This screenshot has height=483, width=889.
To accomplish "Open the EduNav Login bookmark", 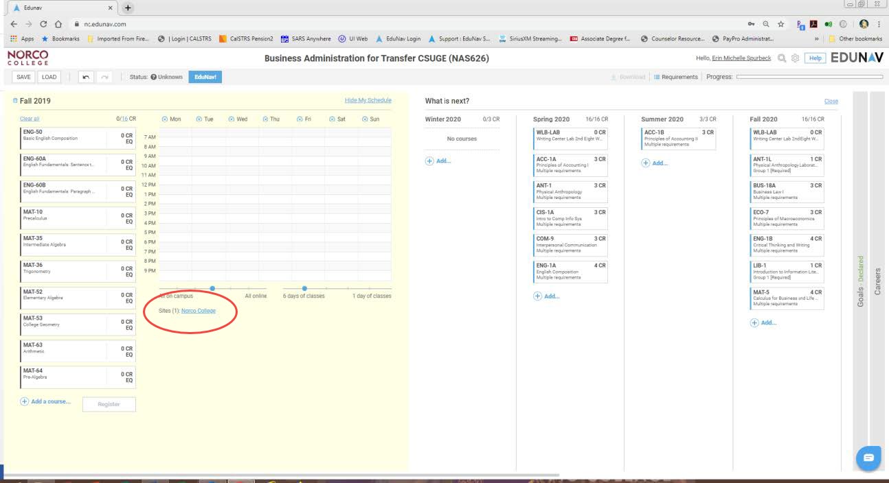I will pyautogui.click(x=398, y=39).
